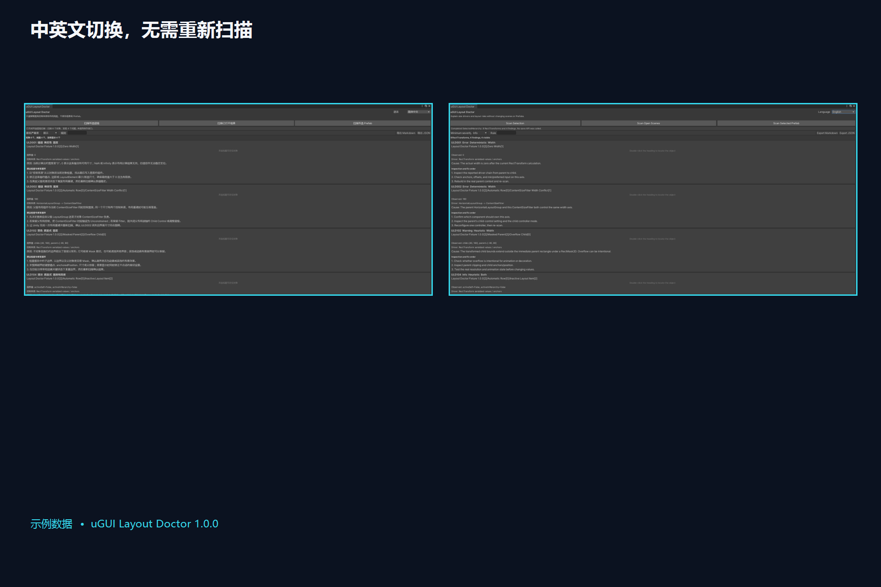Open the kebab menu of the English window
This screenshot has height=587, width=881.
coord(847,106)
